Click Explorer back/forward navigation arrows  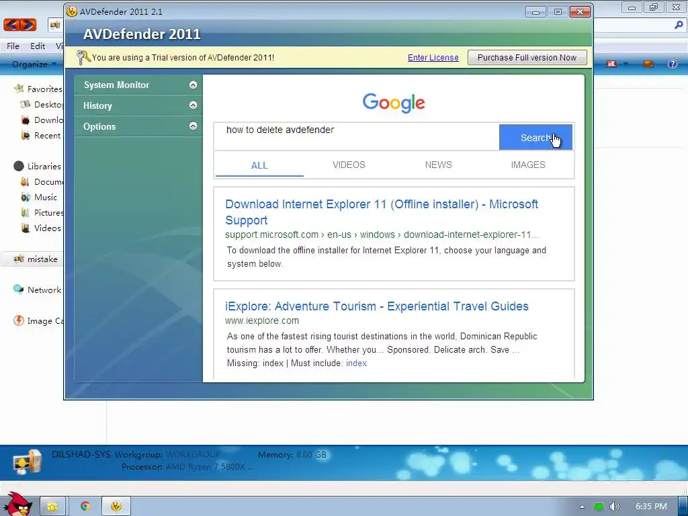(20, 25)
